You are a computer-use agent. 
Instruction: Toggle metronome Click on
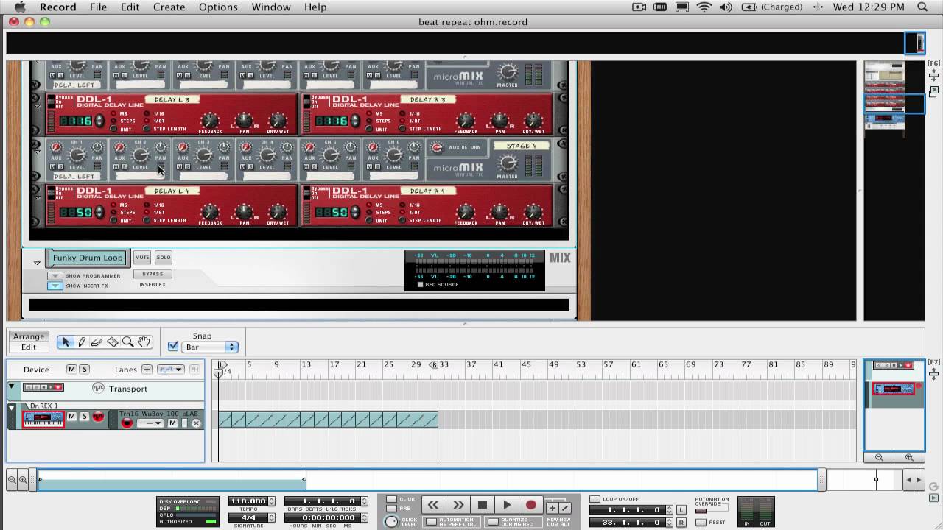coord(391,499)
